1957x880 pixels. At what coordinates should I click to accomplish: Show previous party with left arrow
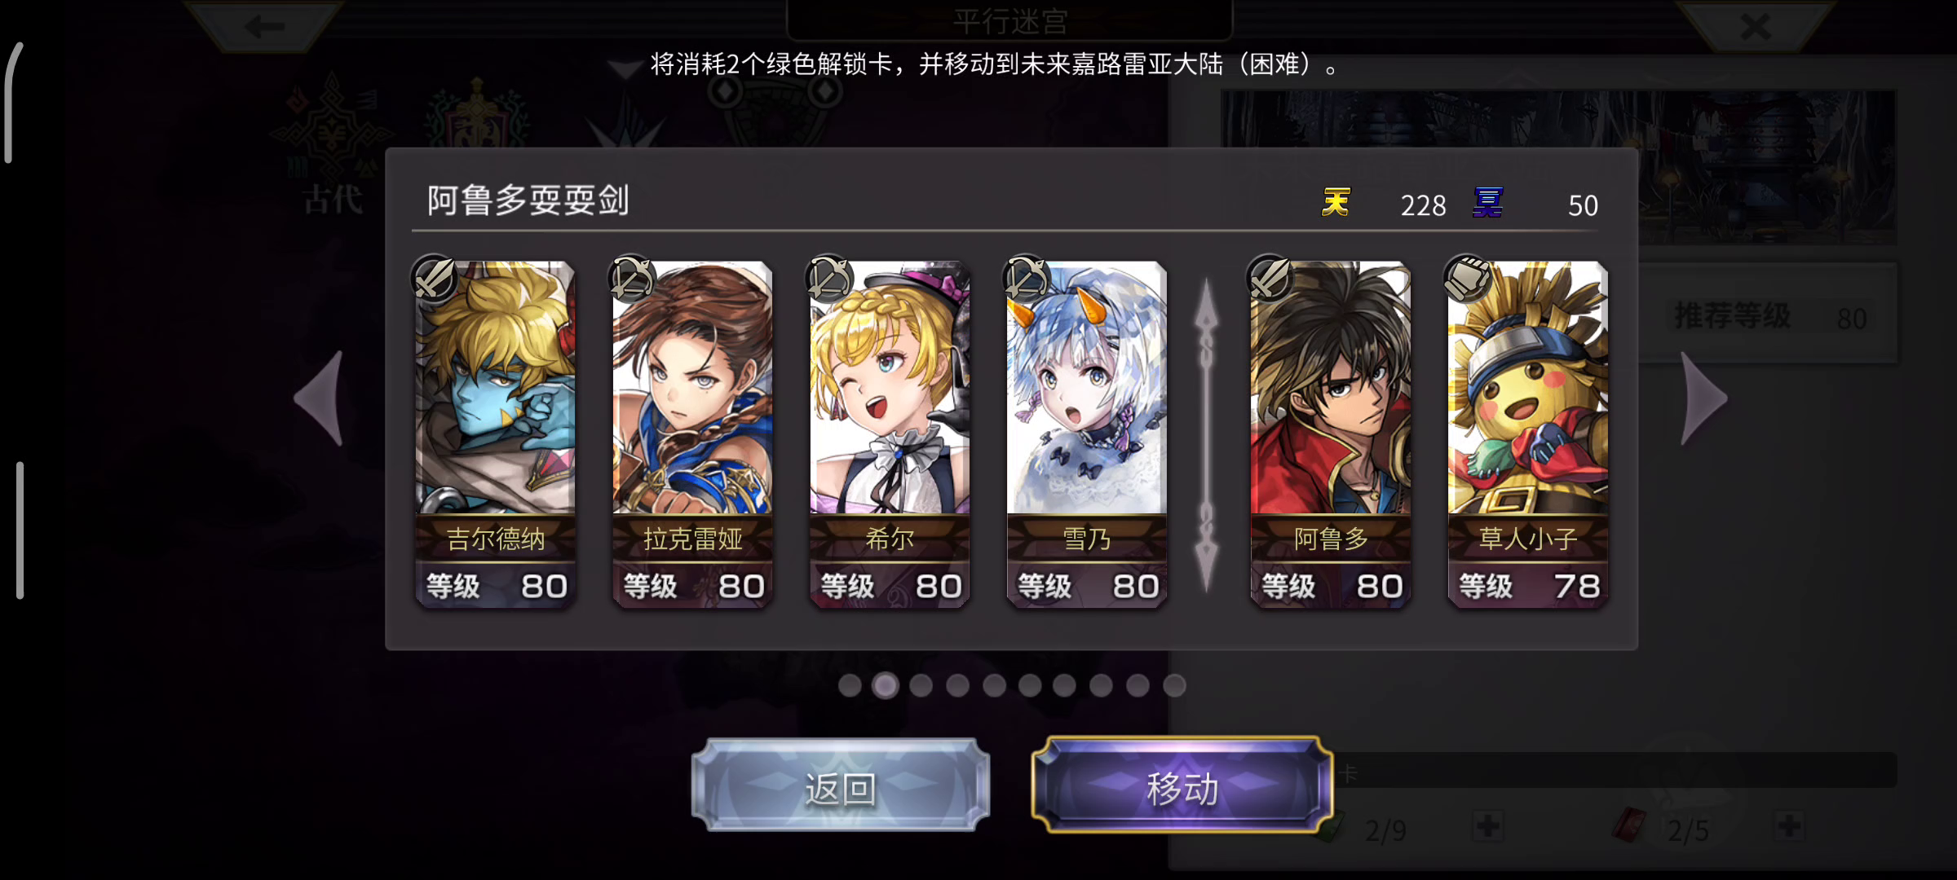pos(320,398)
